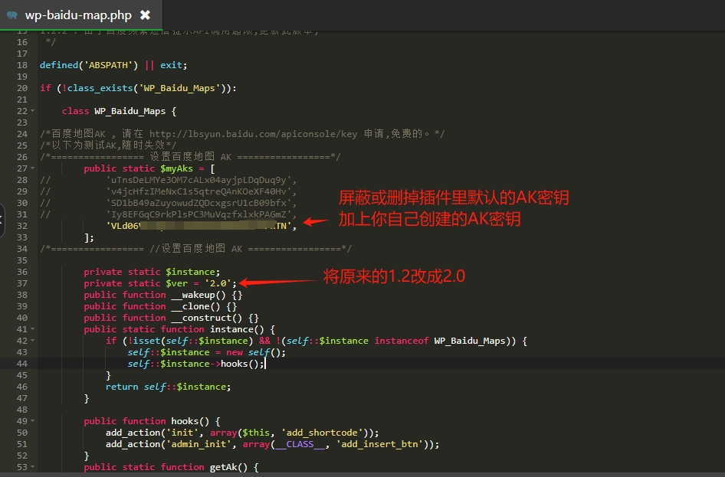Click the __CLASS__ constant

coord(300,444)
